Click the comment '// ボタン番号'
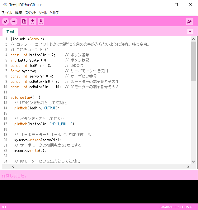The image size is (198, 210). [x=77, y=55]
